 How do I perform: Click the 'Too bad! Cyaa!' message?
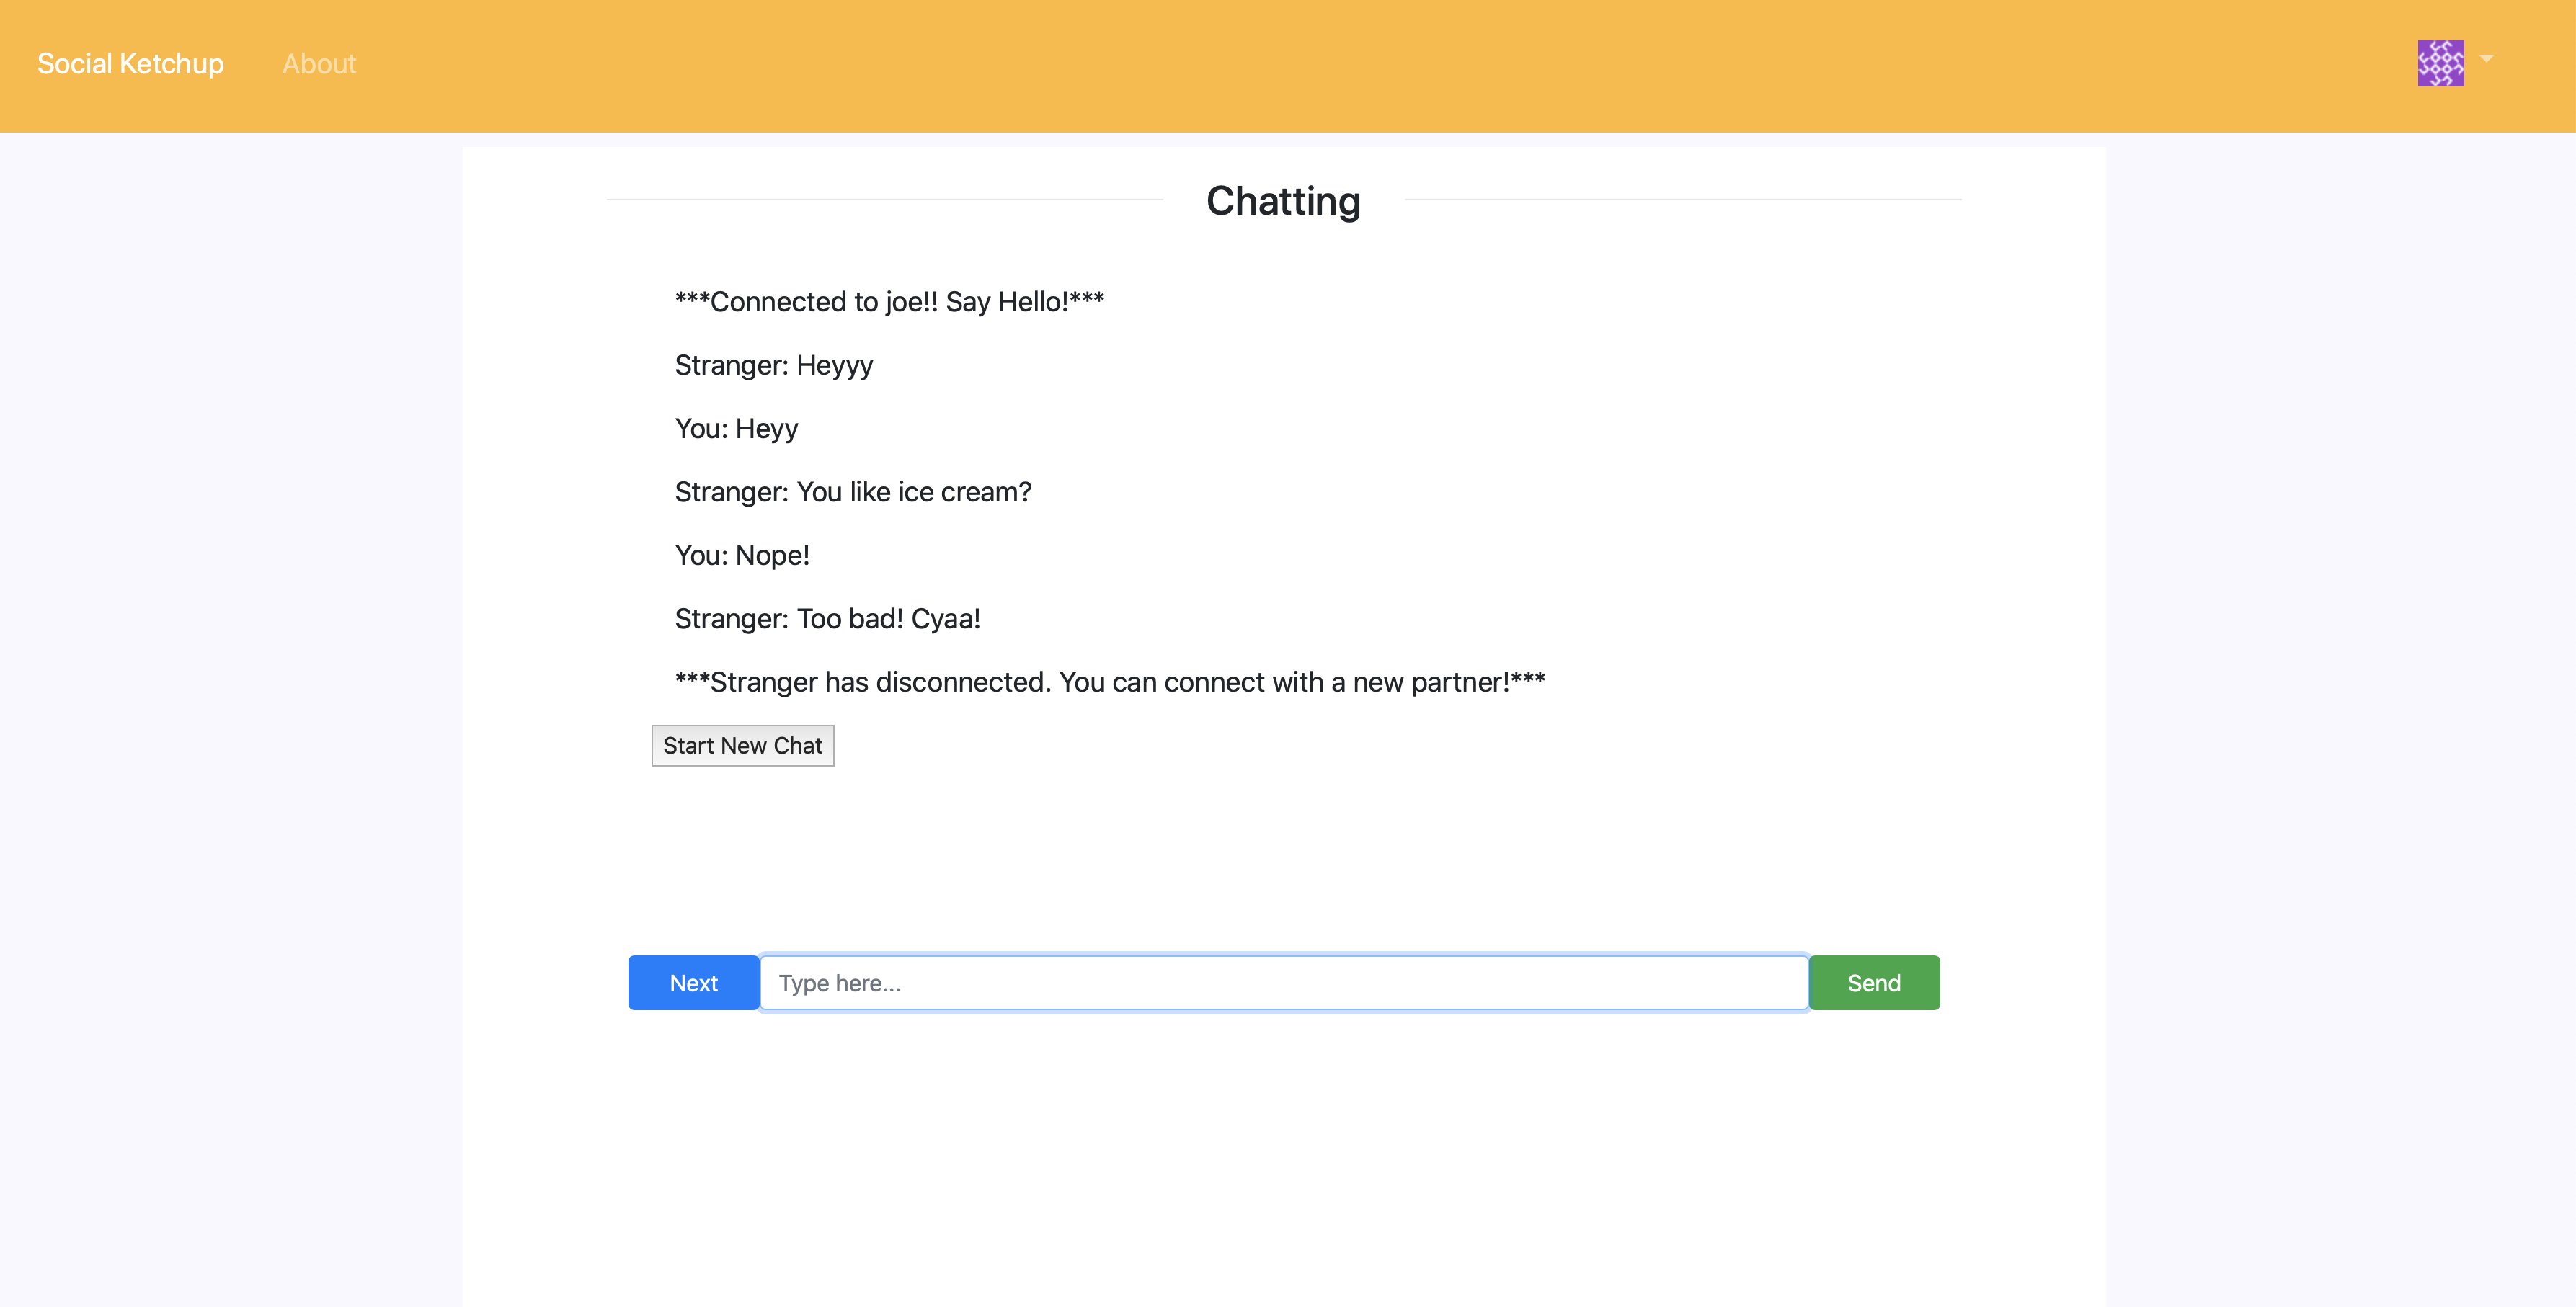[827, 619]
